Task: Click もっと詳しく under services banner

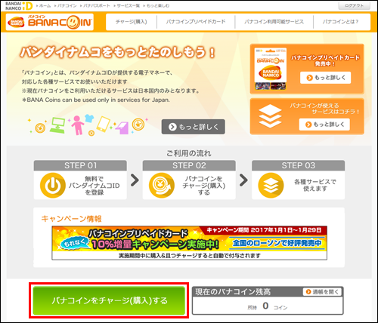Action: tap(324, 125)
